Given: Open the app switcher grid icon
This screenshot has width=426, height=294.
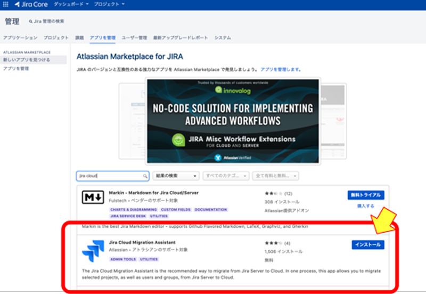Looking at the screenshot, I should 5,4.
